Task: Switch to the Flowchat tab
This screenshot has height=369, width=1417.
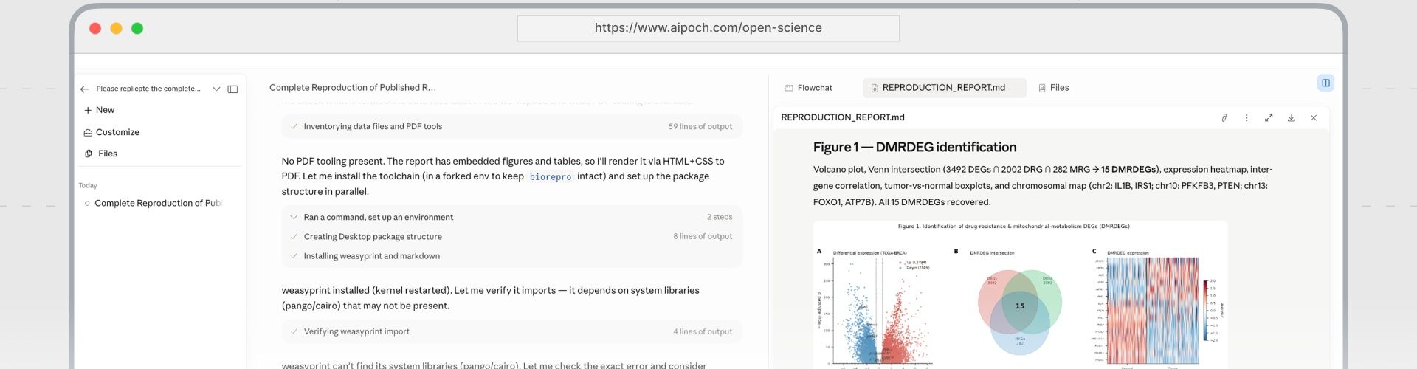Action: pyautogui.click(x=808, y=88)
